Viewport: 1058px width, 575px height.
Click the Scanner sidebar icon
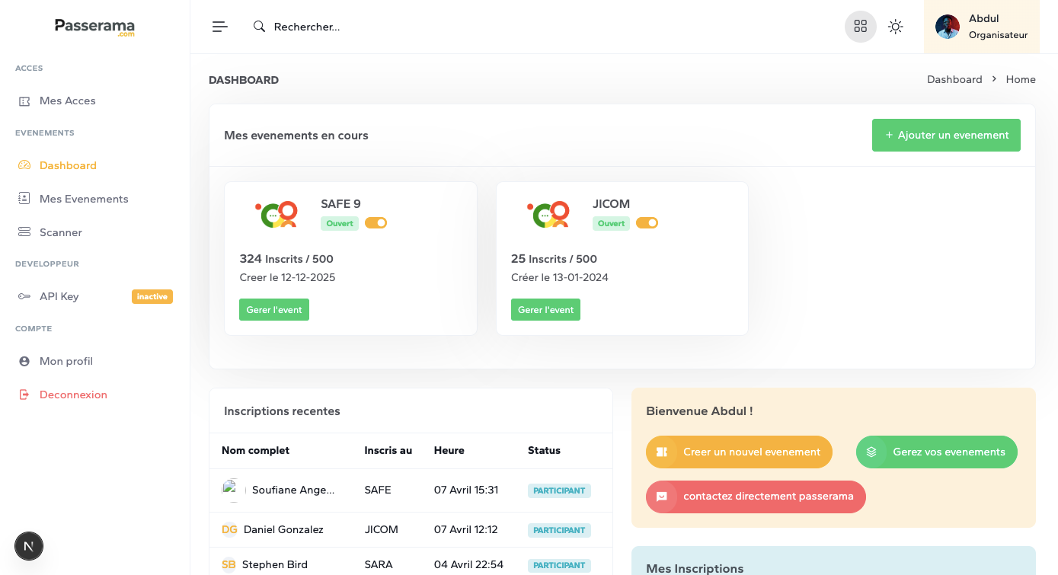(24, 232)
